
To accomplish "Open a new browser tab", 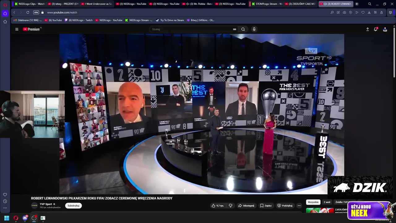I will (x=357, y=4).
